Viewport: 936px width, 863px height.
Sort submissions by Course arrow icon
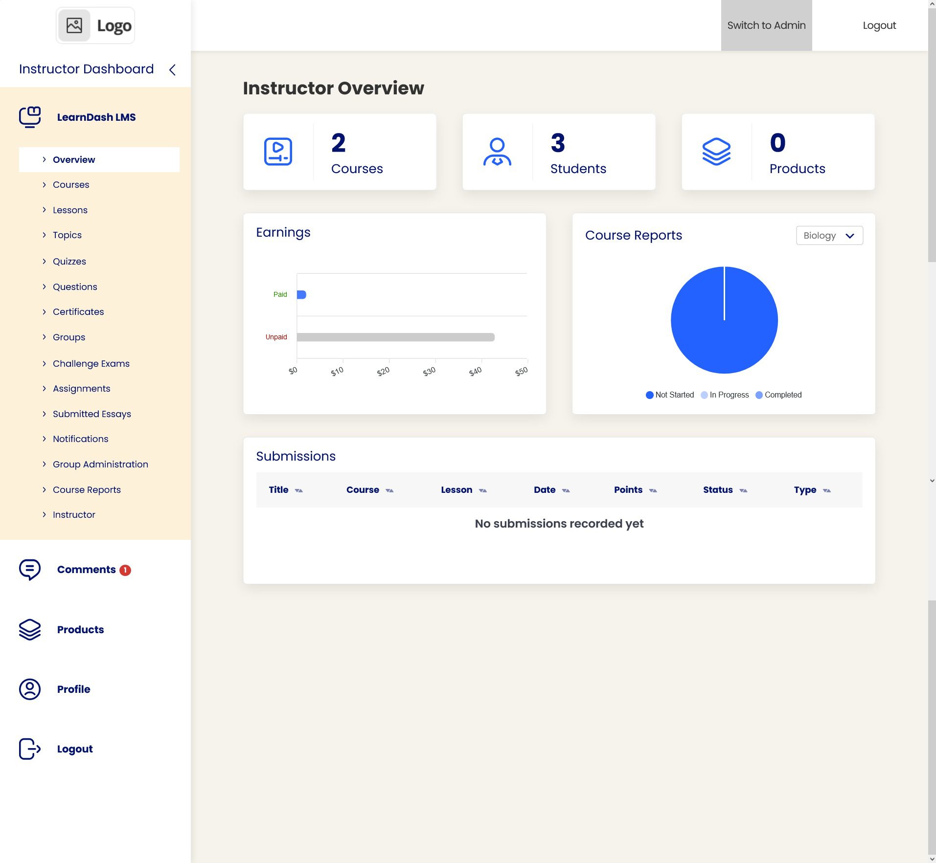[389, 490]
